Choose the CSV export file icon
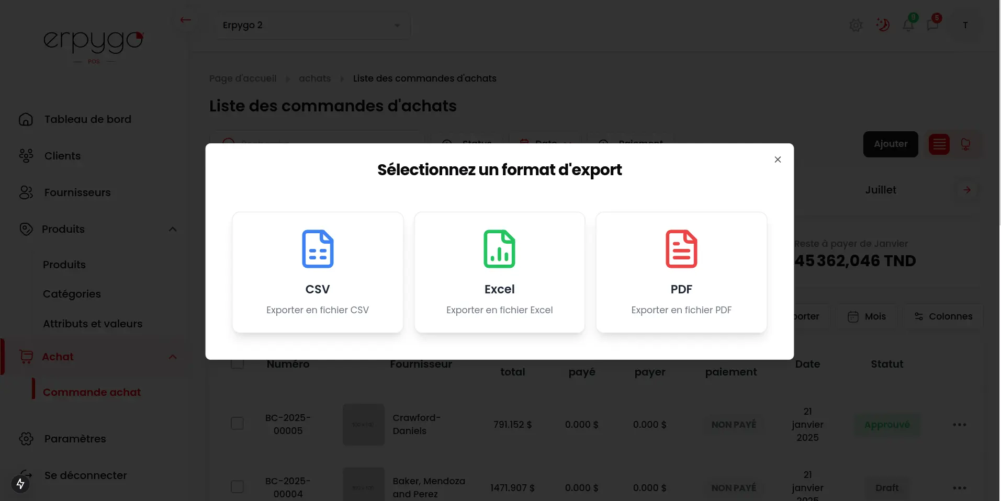This screenshot has height=501, width=1001. click(318, 249)
